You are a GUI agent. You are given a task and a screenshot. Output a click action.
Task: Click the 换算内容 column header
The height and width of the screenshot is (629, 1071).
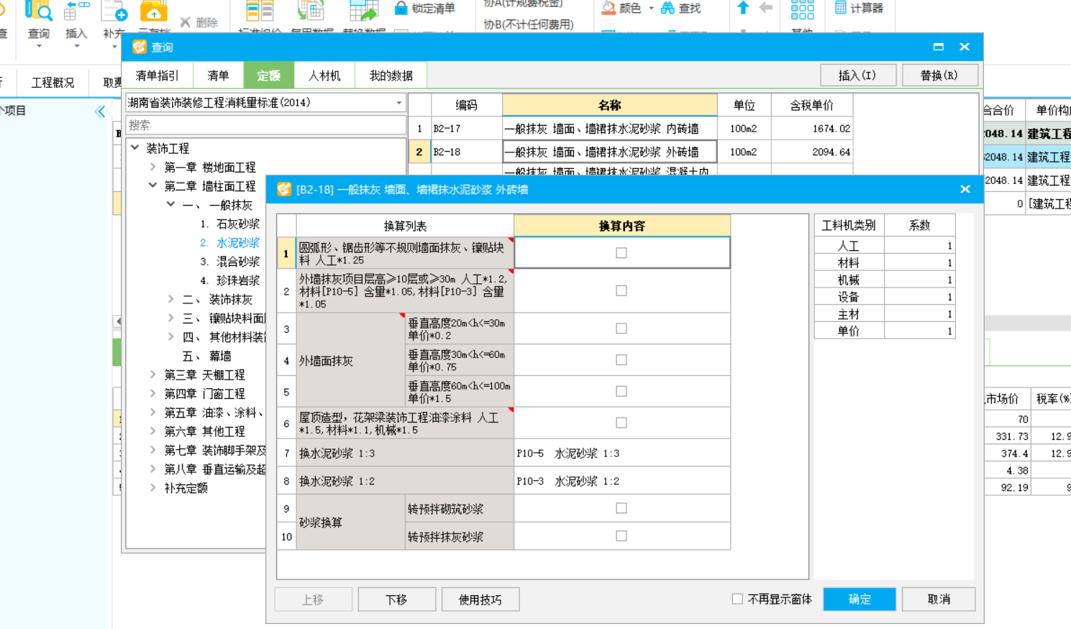[622, 226]
